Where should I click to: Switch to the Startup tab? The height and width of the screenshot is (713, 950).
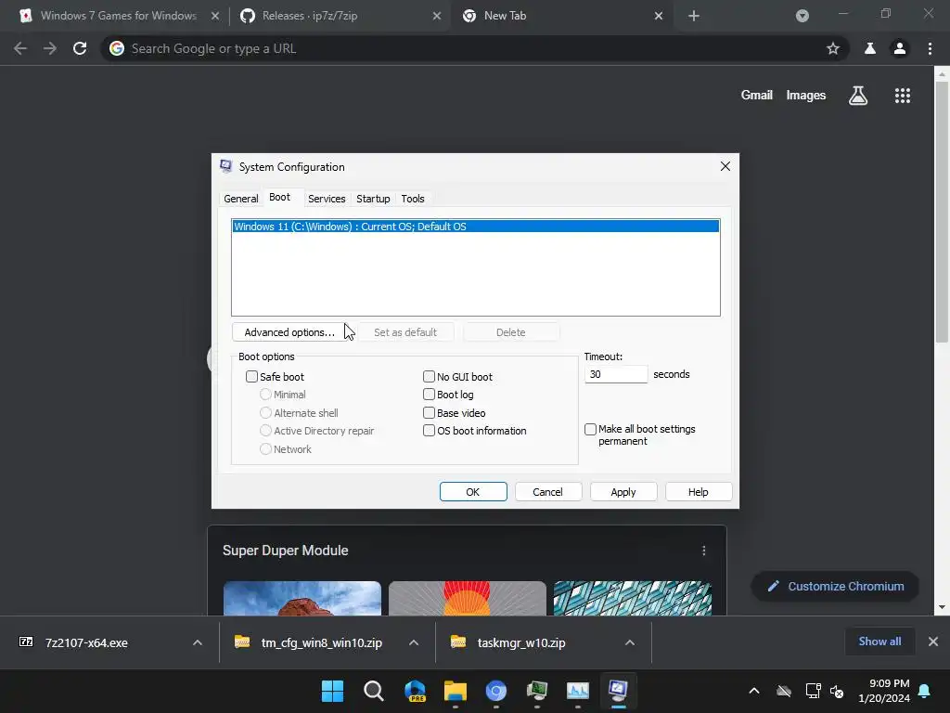[373, 199]
